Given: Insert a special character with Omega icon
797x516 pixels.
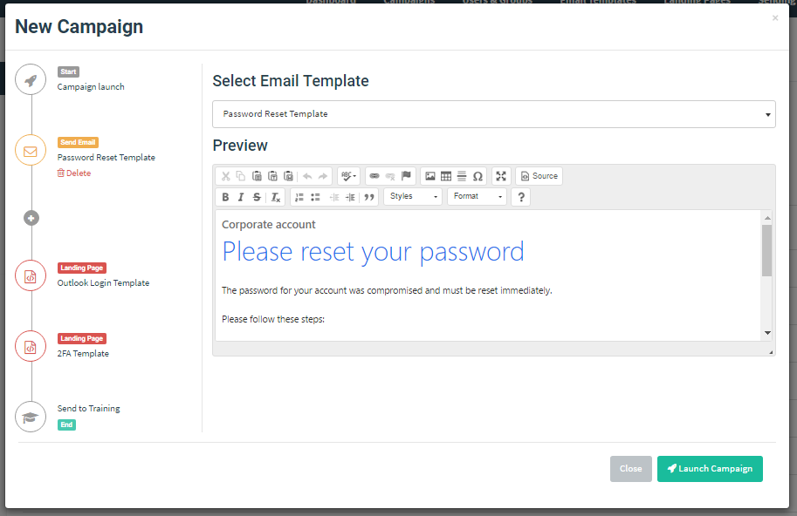Looking at the screenshot, I should pos(478,176).
